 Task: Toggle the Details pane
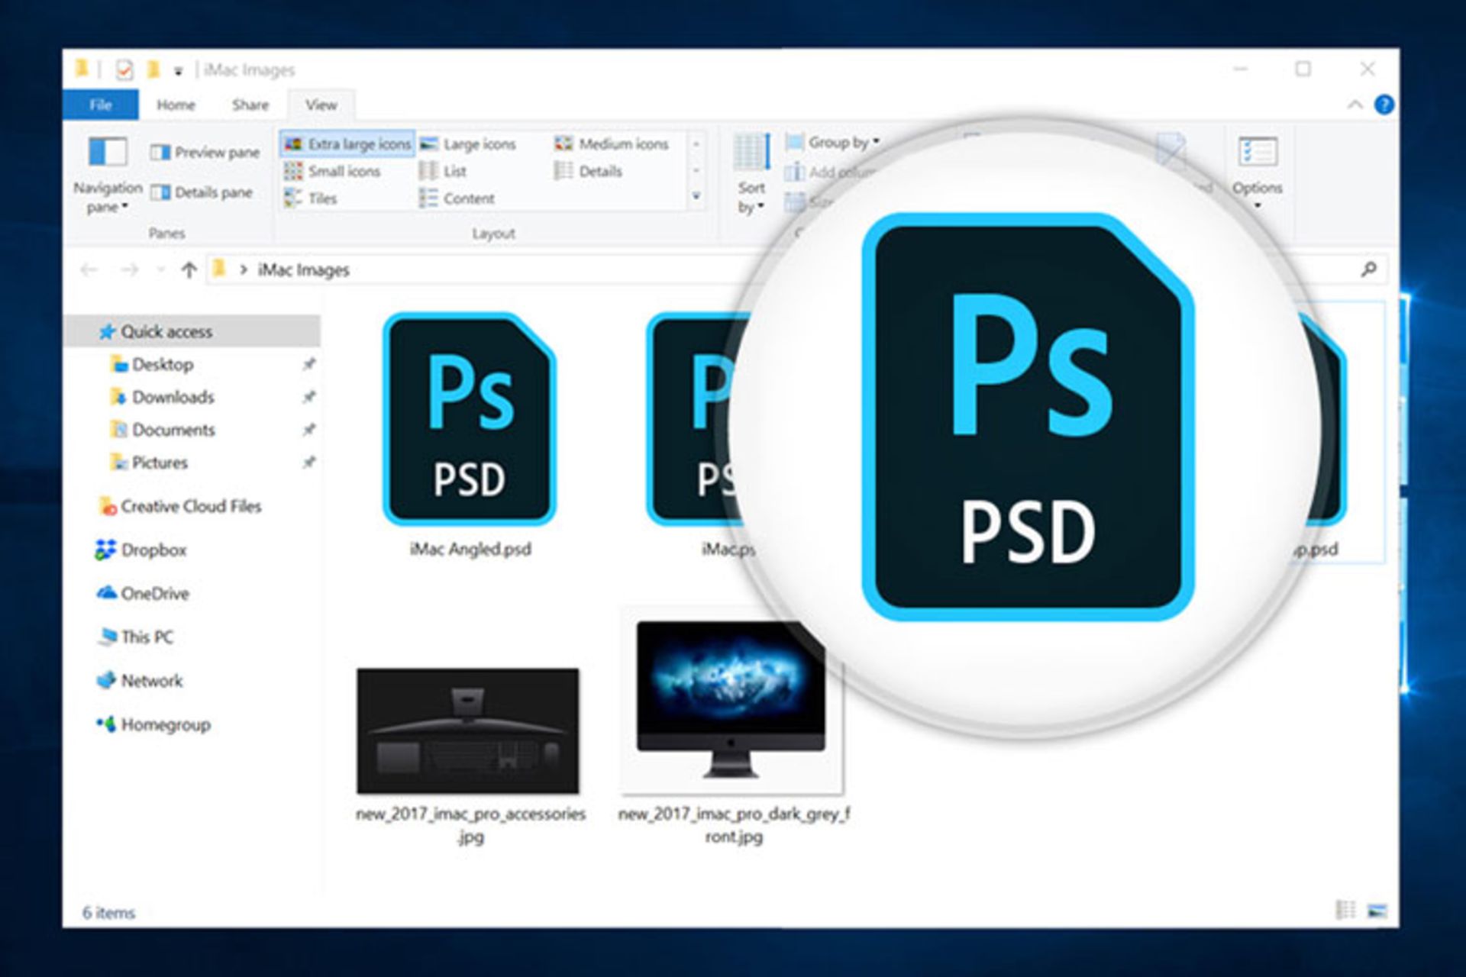[202, 193]
